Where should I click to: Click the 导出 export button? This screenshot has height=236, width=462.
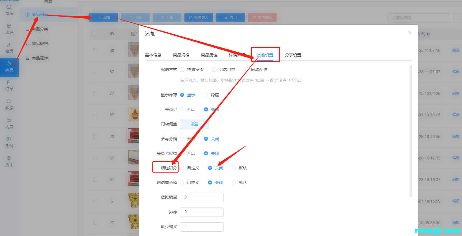pos(230,17)
